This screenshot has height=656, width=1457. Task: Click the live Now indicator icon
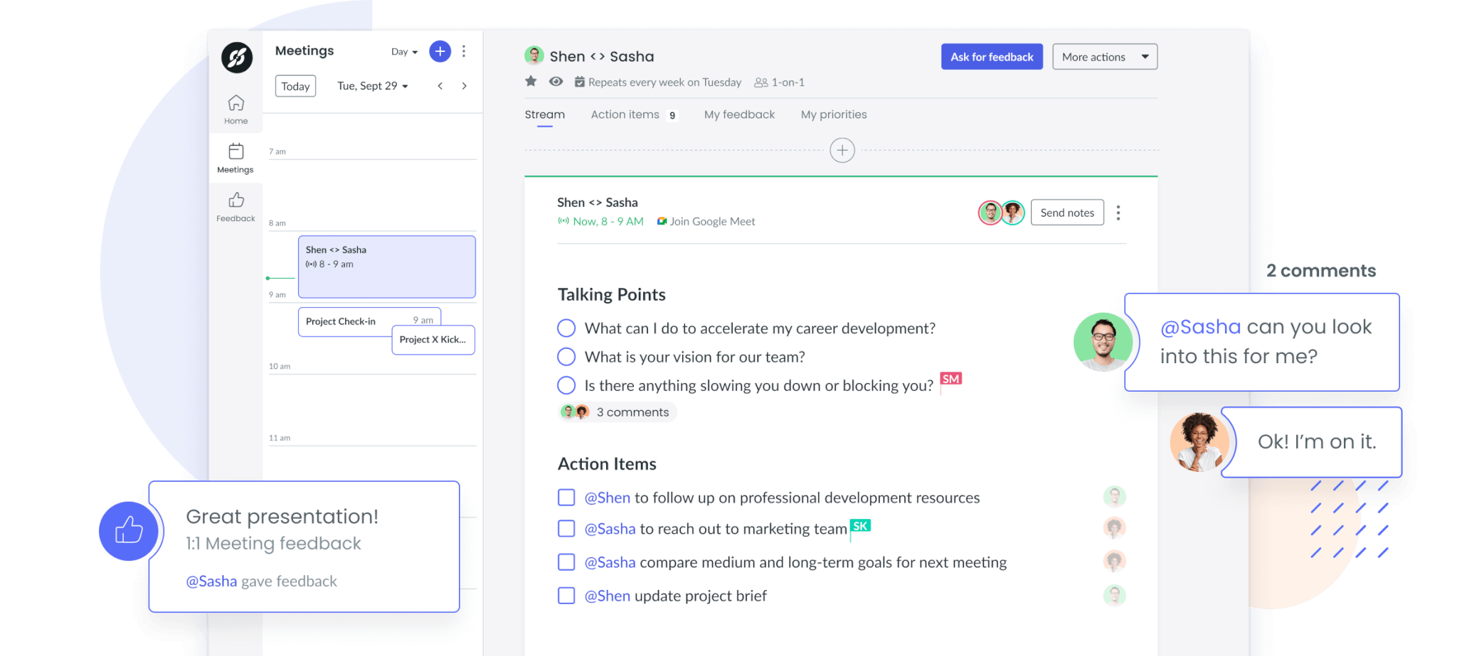[x=563, y=221]
